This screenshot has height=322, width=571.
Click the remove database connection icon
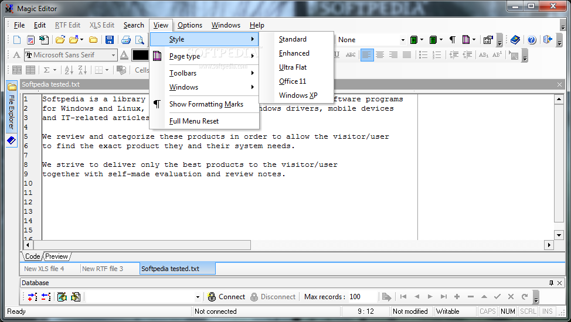(46, 297)
